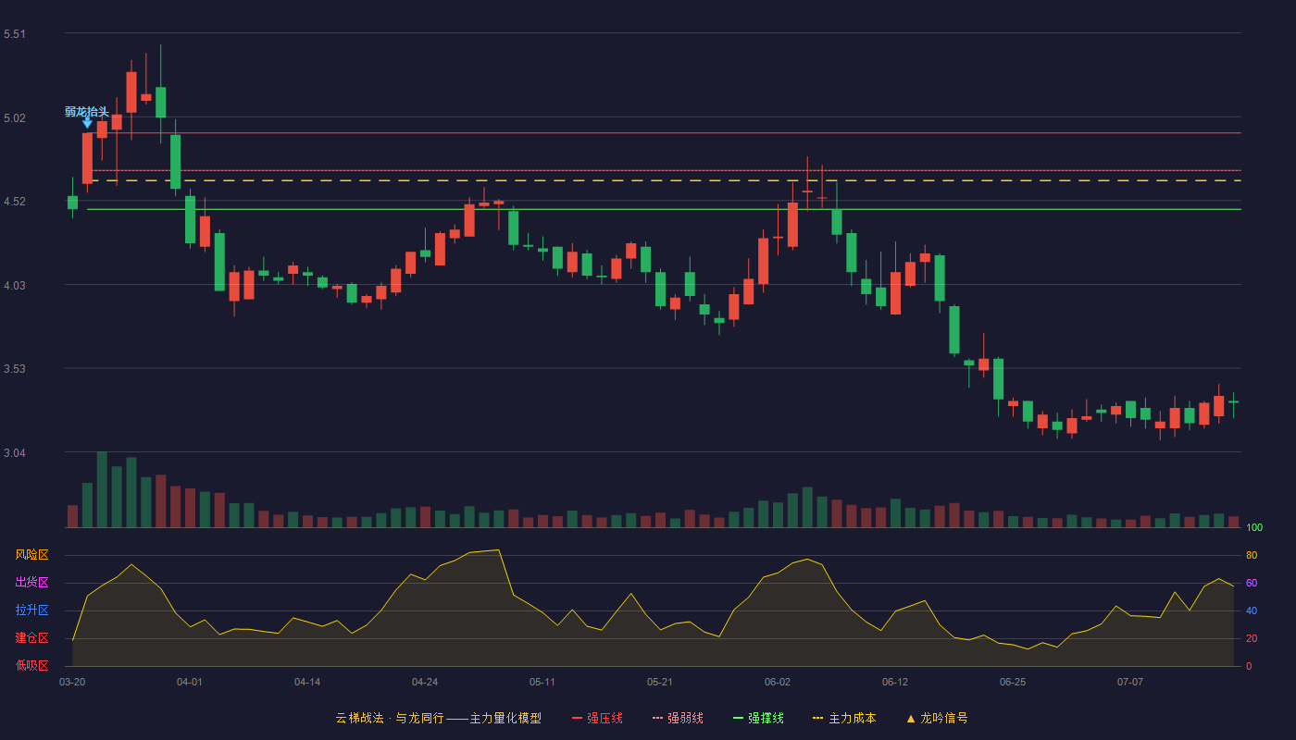
Task: Click the 05-11 date axis label
Action: coord(542,683)
